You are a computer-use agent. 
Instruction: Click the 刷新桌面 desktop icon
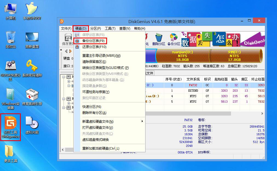click(x=32, y=40)
